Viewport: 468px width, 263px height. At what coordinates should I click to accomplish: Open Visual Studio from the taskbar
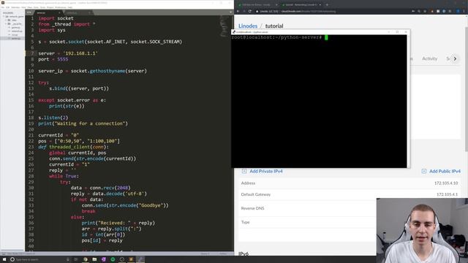coord(104,259)
